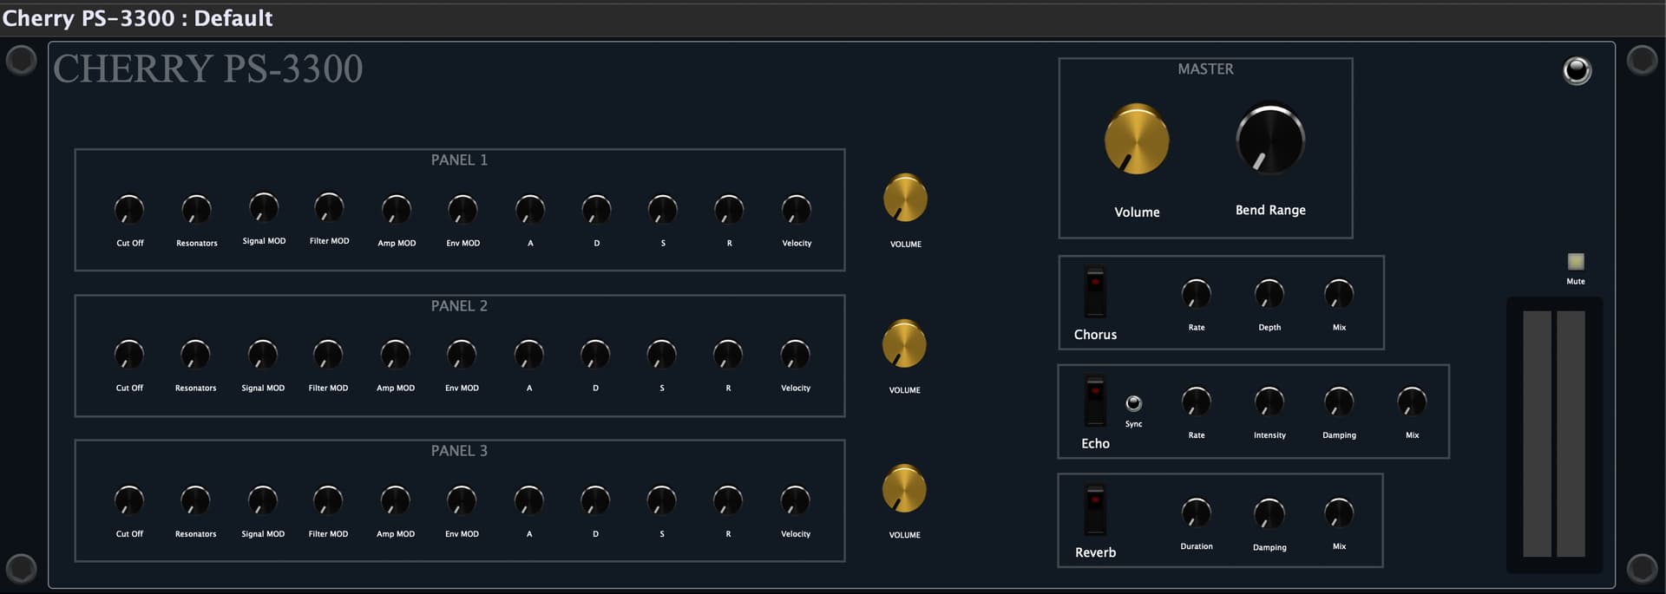Click the Echo Rate knob
Screen dimensions: 1666x594
pos(1197,401)
